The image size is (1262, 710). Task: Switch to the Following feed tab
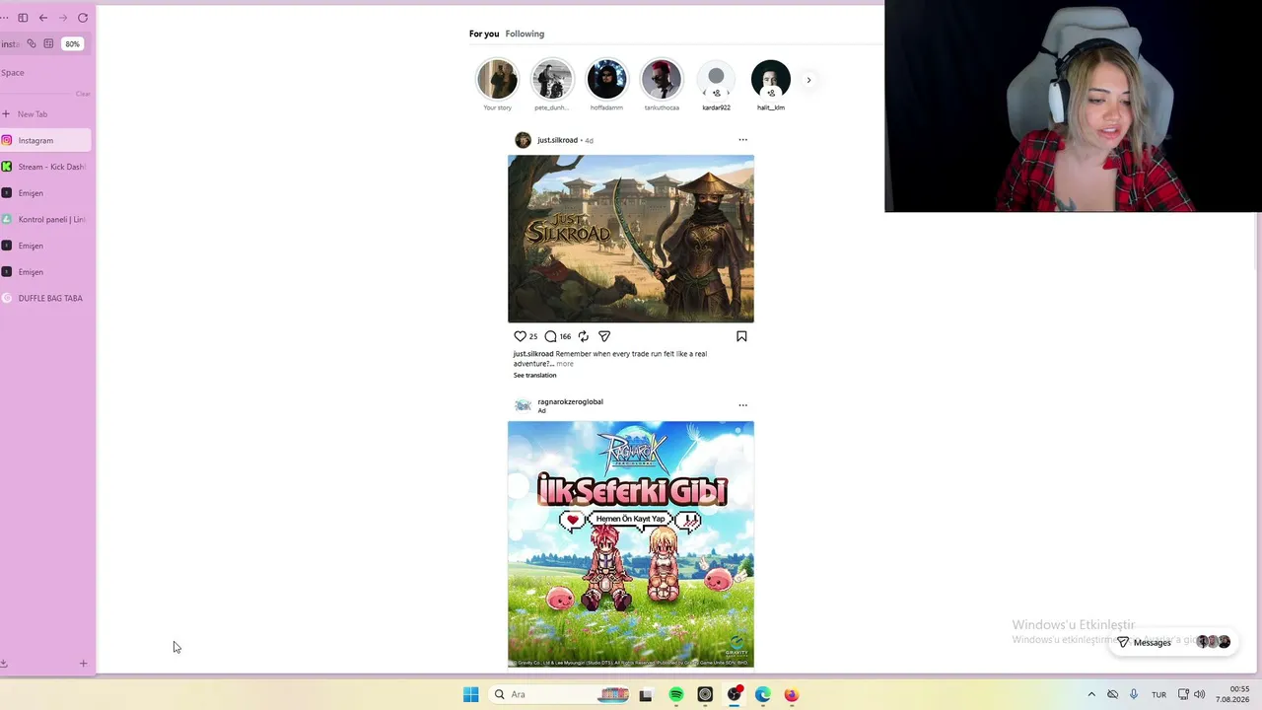pos(525,34)
